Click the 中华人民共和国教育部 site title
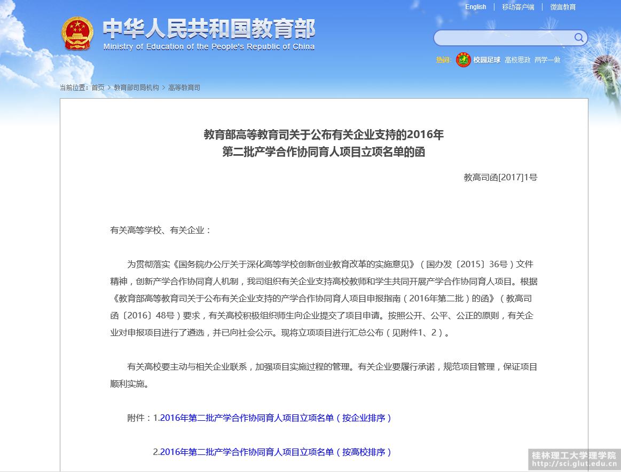This screenshot has height=472, width=621. pyautogui.click(x=209, y=29)
